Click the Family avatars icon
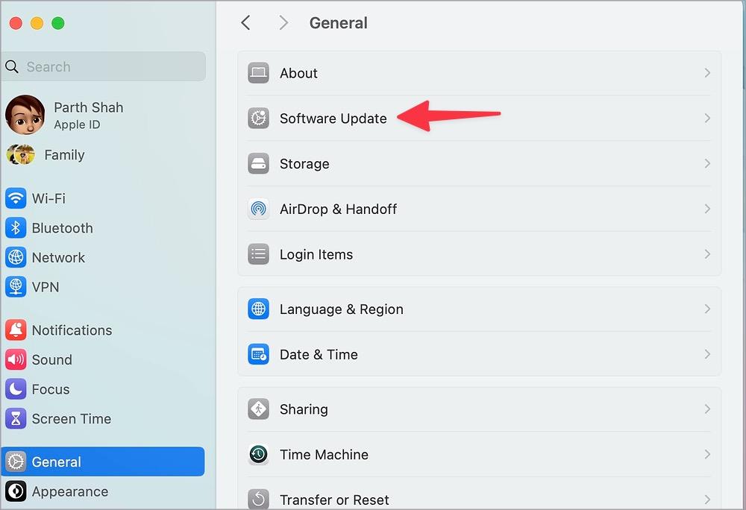This screenshot has height=510, width=746. click(20, 154)
